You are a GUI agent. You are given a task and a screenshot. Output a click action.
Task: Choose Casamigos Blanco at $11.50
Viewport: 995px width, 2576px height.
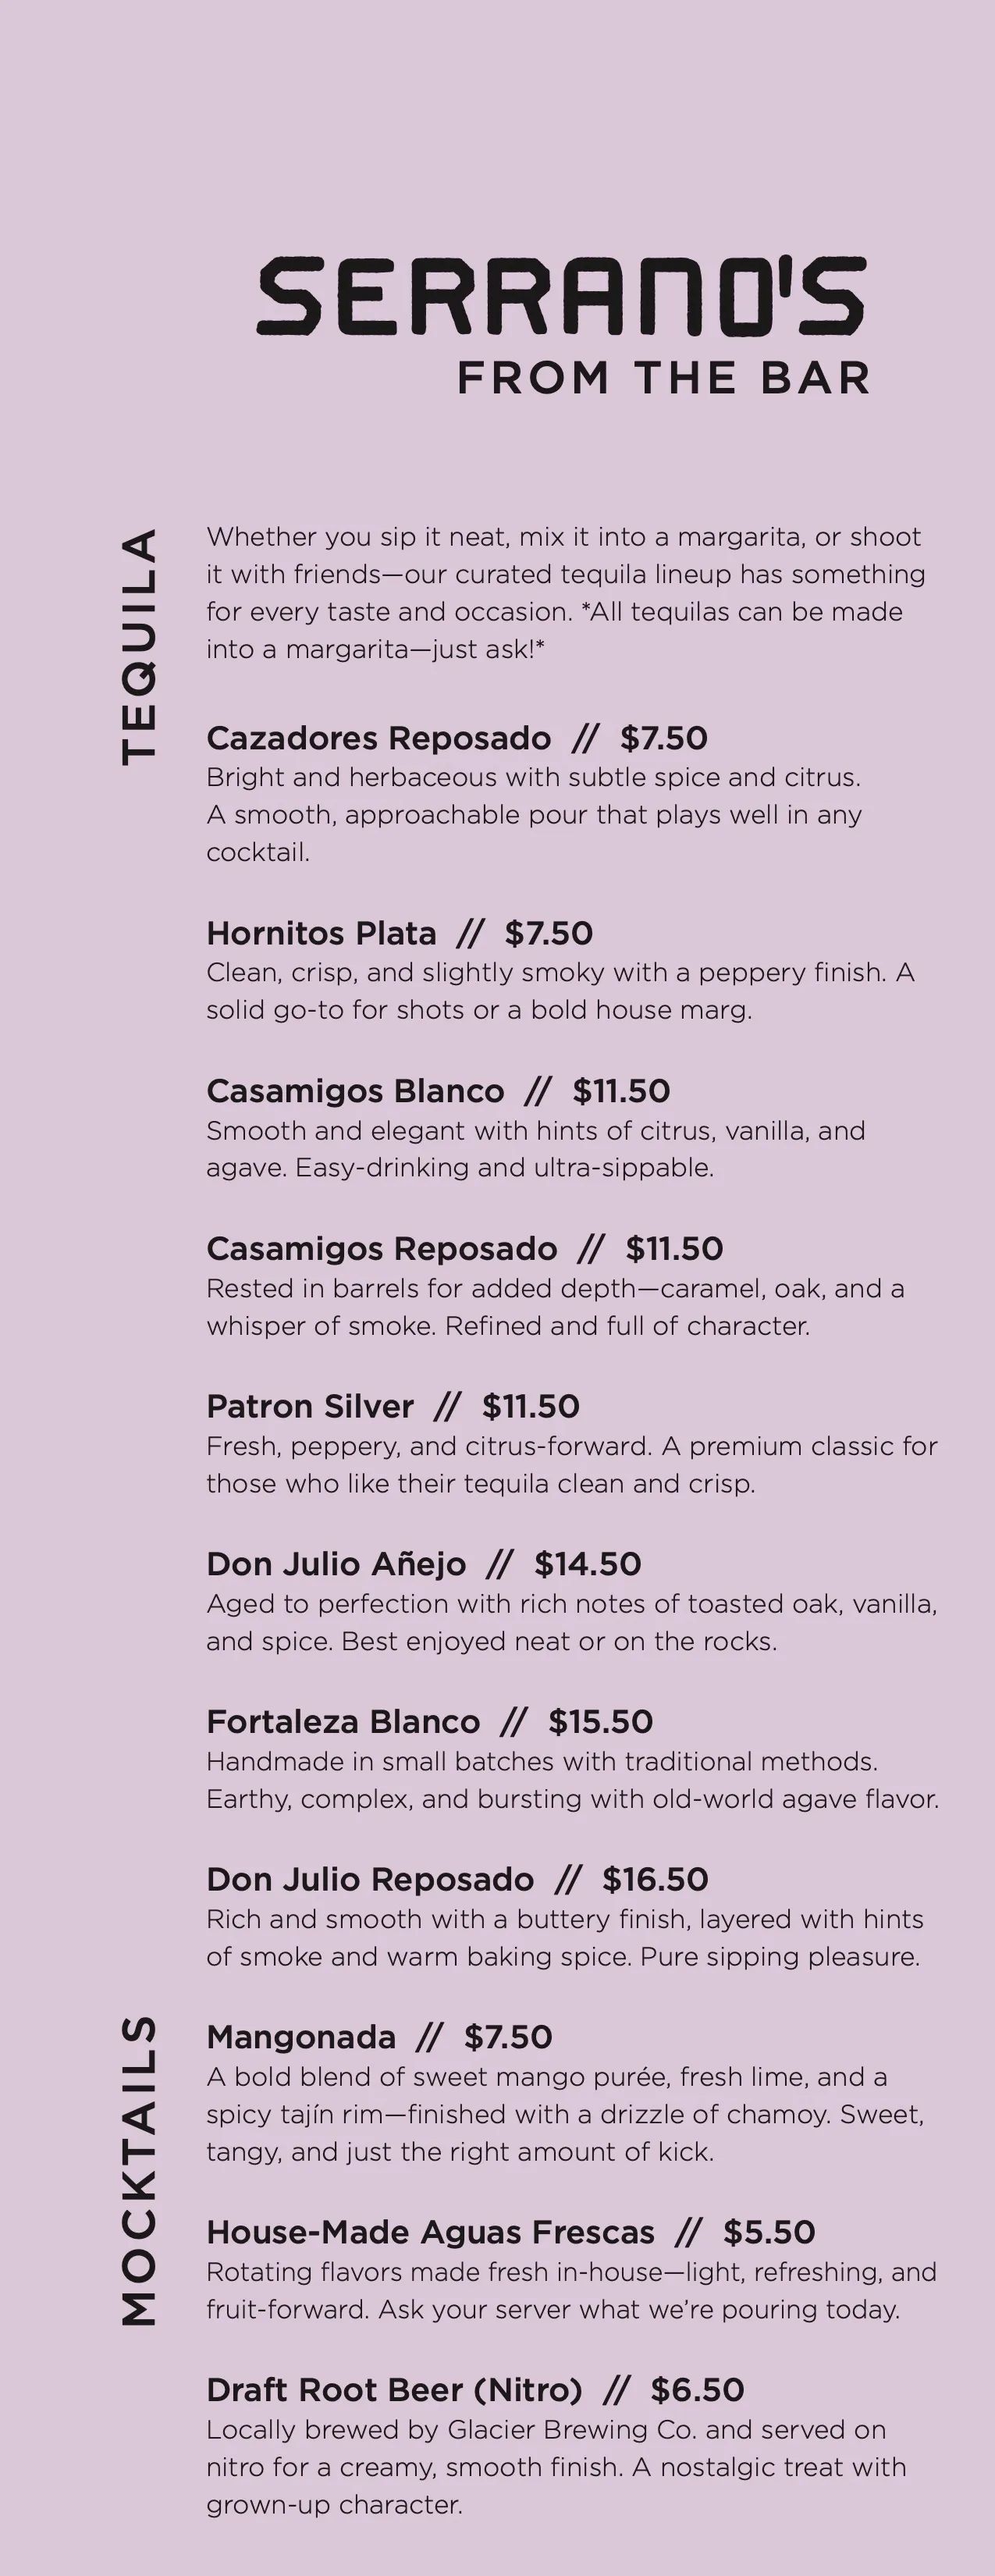tap(438, 1091)
